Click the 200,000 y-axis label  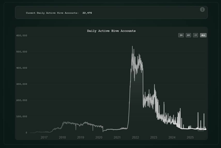[22, 100]
